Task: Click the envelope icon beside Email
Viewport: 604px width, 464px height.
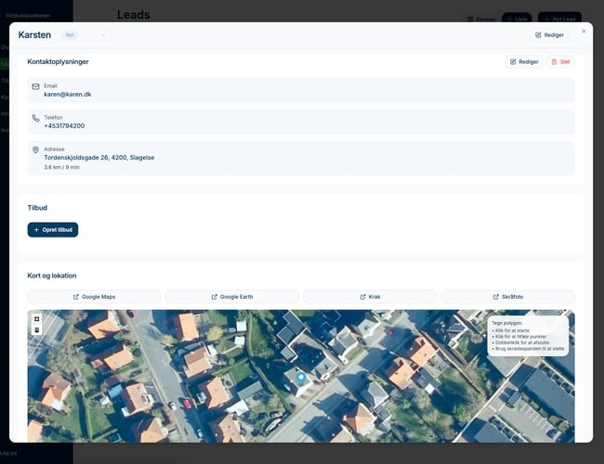Action: pos(35,86)
